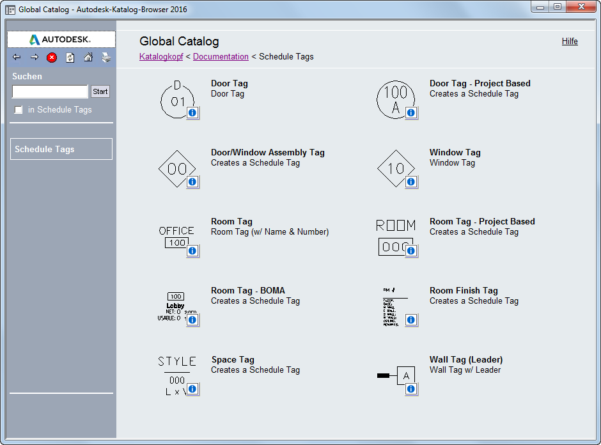Open info badge on Door Tag - Project Based
The image size is (601, 445).
[x=411, y=113]
